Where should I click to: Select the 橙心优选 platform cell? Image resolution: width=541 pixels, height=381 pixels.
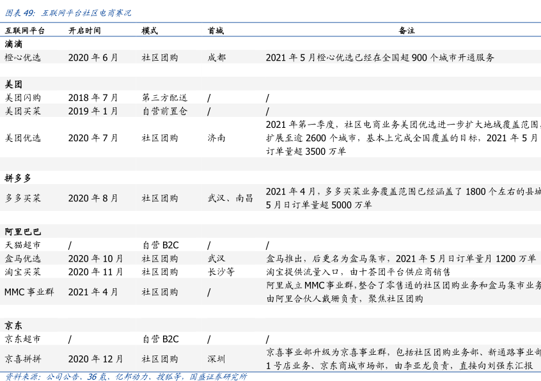click(22, 58)
